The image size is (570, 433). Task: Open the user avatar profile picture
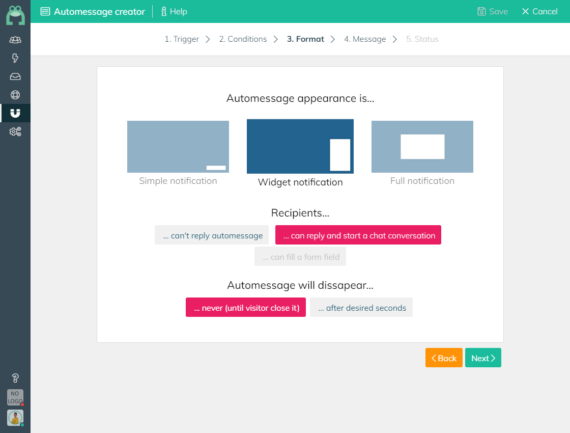[x=15, y=418]
